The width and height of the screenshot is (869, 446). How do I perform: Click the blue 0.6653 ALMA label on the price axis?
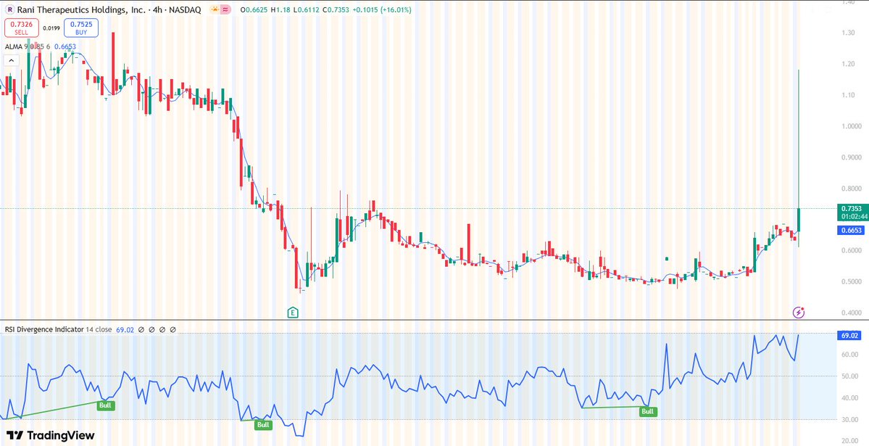(851, 230)
